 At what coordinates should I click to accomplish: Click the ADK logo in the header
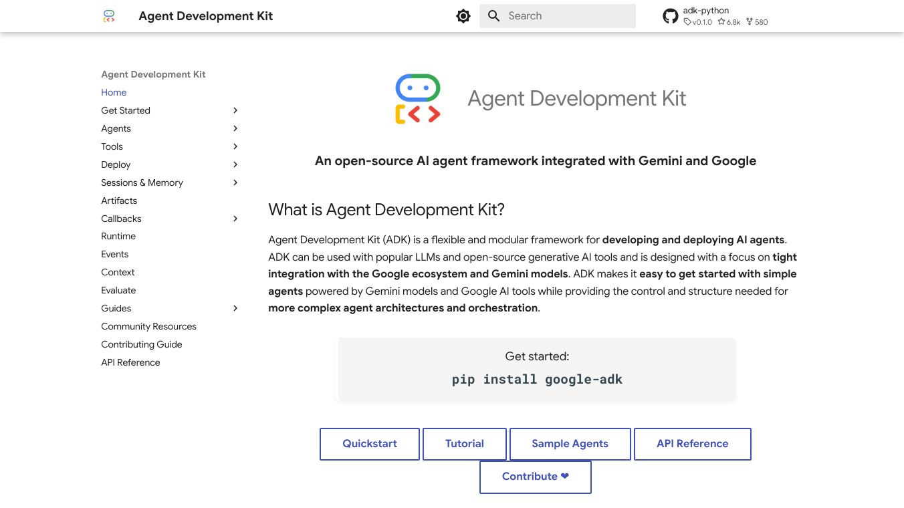pos(109,16)
